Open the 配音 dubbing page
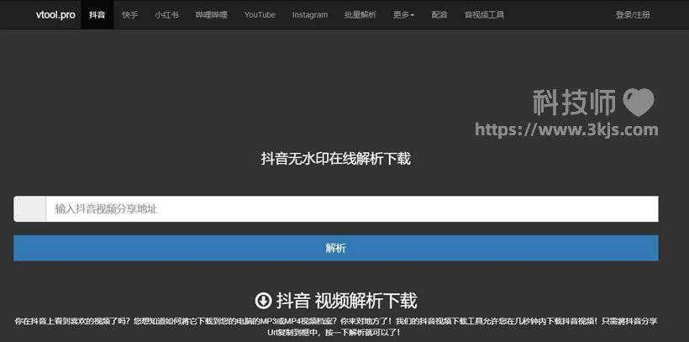 pos(439,14)
